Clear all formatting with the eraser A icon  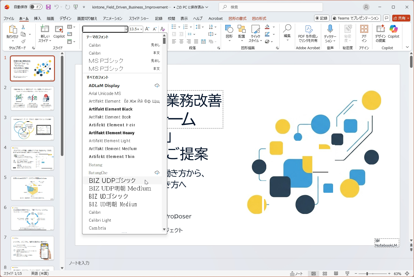point(162,29)
